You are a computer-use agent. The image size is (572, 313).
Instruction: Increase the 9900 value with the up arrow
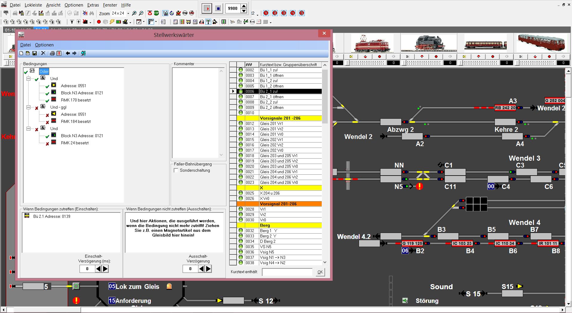pyautogui.click(x=244, y=6)
